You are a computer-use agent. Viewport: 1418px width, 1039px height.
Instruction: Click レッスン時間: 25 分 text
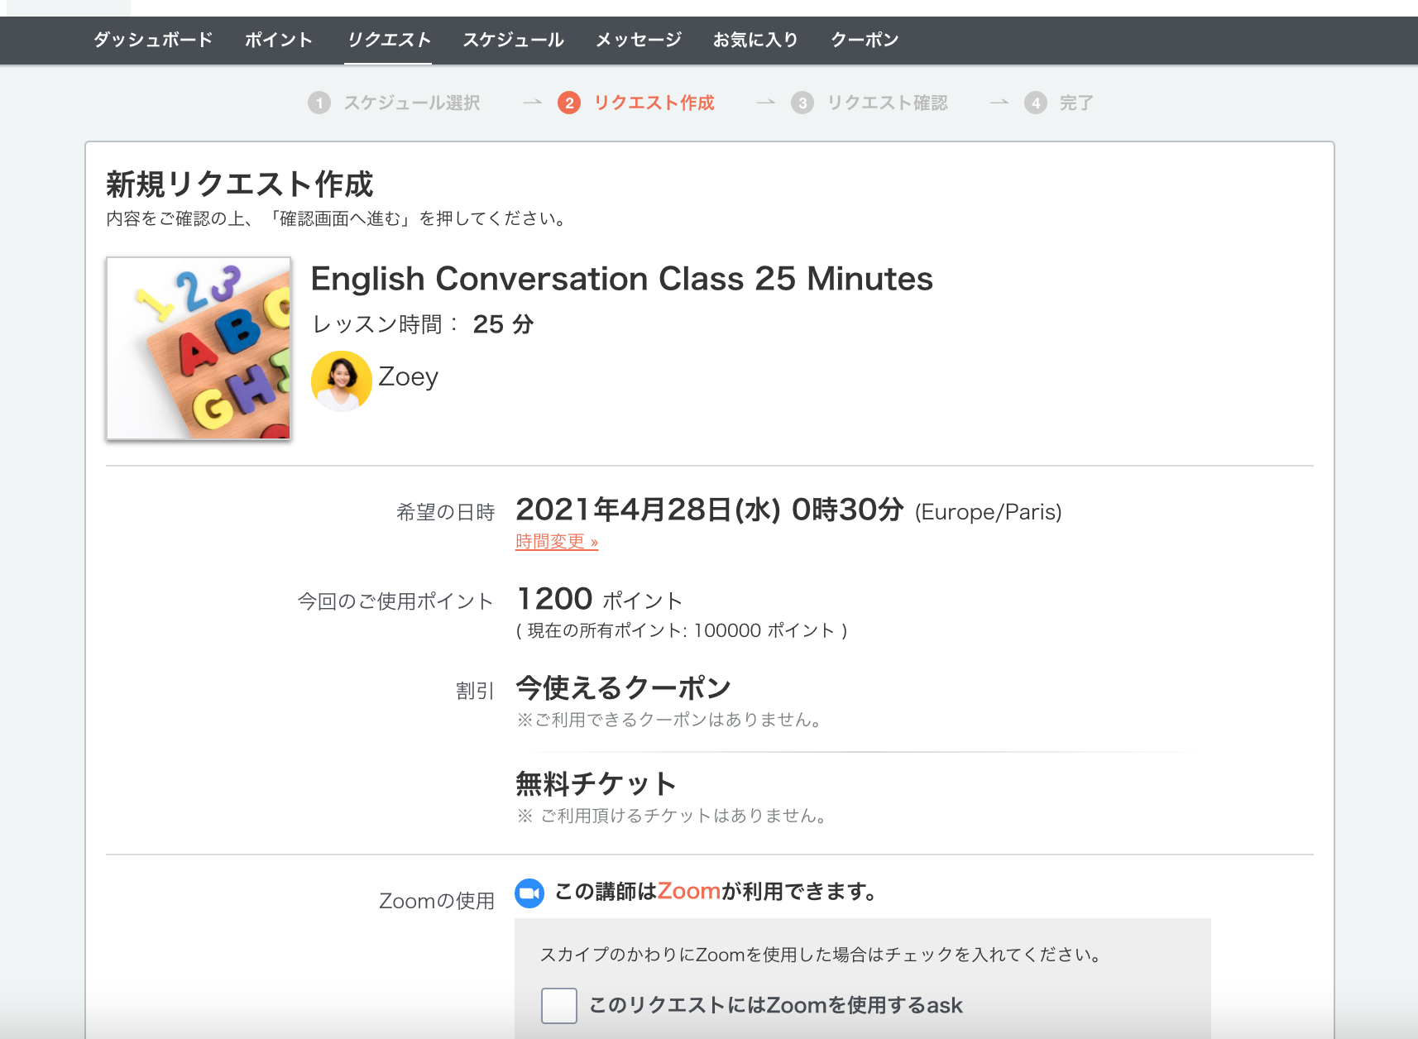[x=423, y=324]
